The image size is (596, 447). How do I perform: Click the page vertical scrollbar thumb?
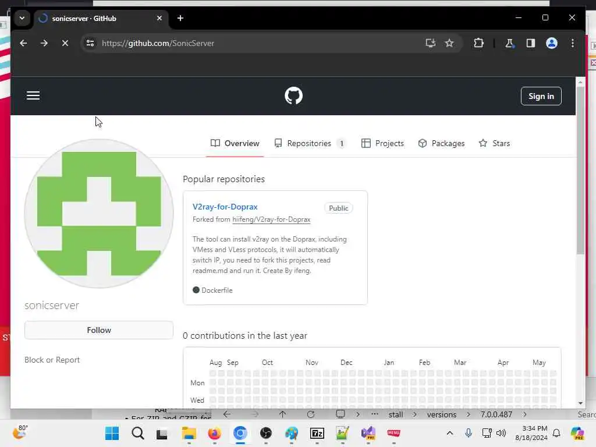[580, 171]
